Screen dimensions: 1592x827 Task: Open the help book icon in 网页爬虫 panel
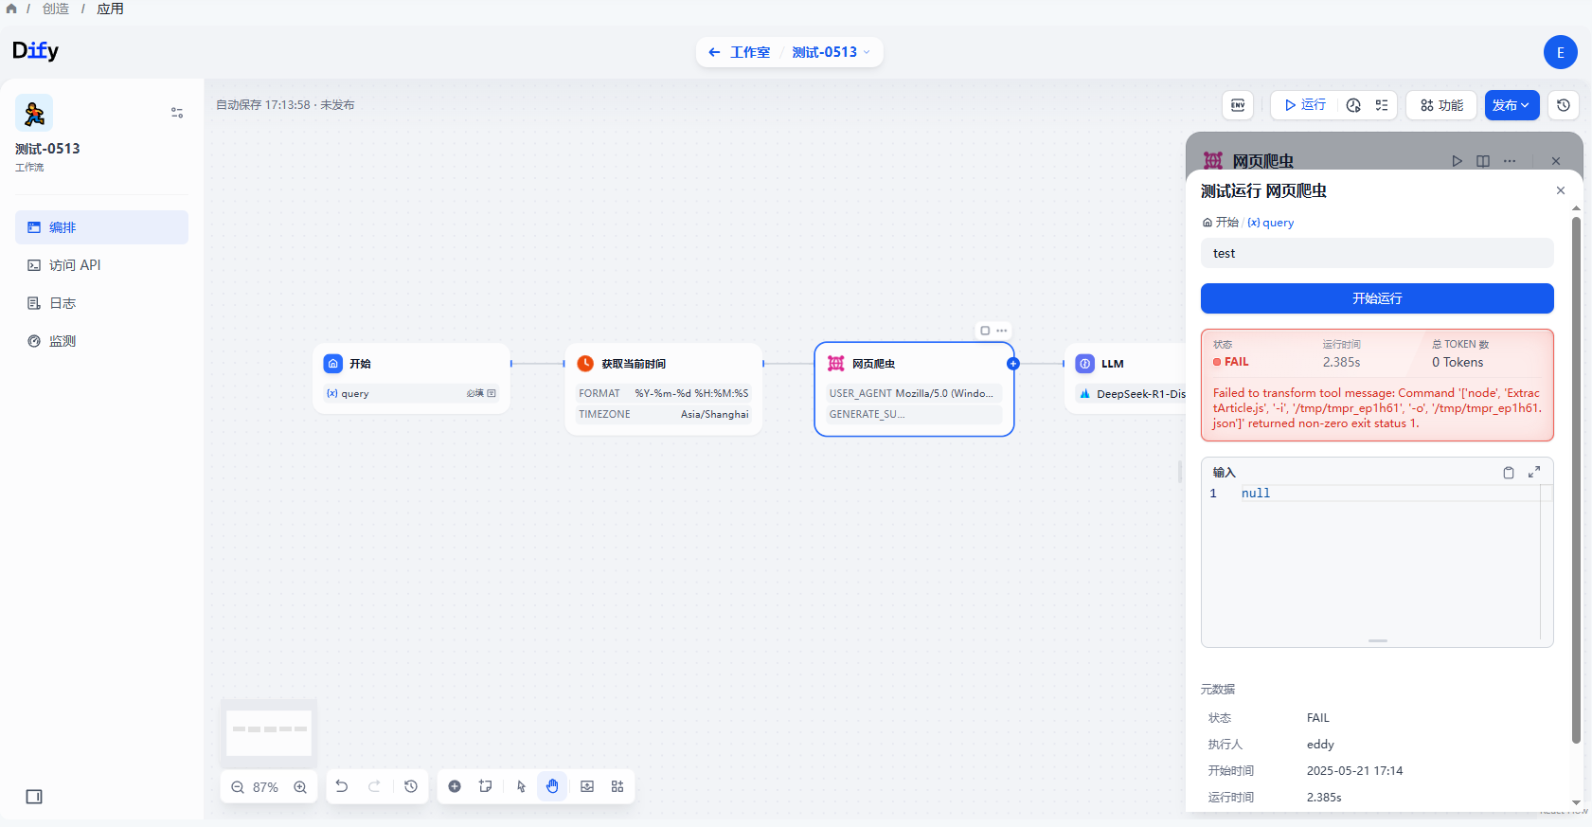tap(1483, 161)
